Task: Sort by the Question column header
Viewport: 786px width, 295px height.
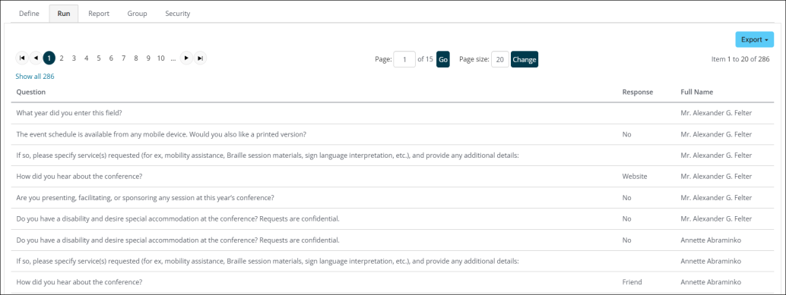Action: [x=31, y=92]
